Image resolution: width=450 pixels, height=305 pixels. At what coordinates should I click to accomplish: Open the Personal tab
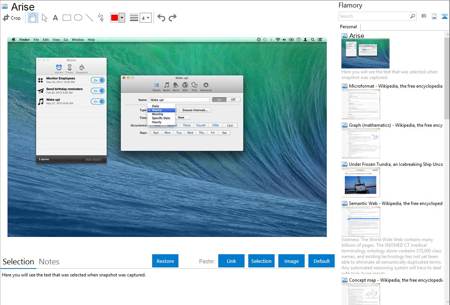348,27
